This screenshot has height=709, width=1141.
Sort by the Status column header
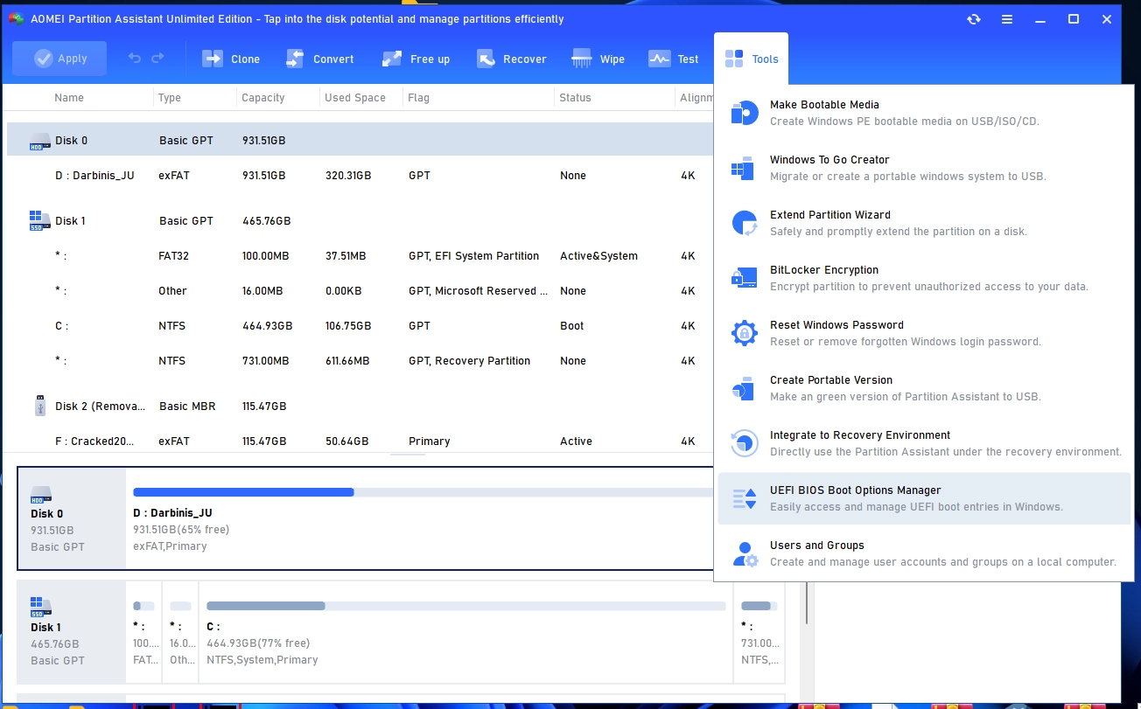[x=575, y=98]
